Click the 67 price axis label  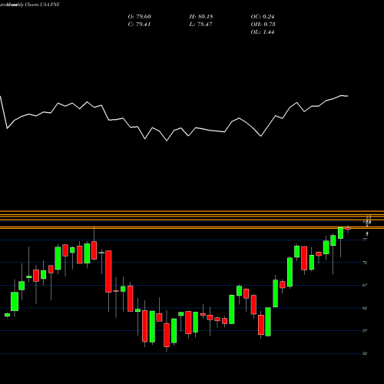(365, 286)
